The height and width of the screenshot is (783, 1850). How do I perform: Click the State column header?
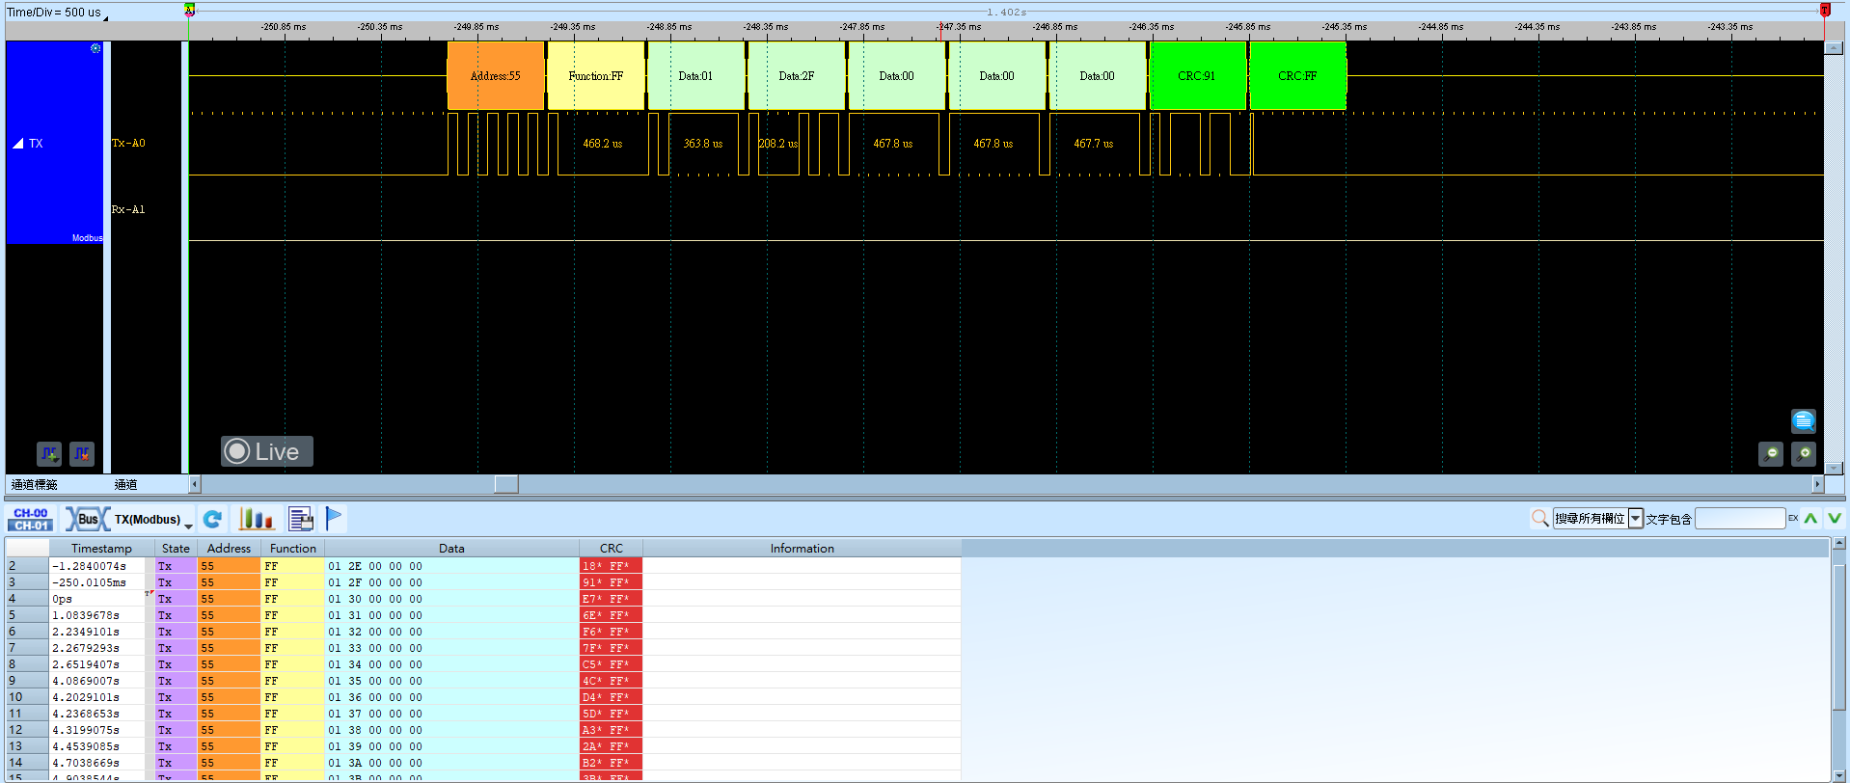(x=176, y=549)
